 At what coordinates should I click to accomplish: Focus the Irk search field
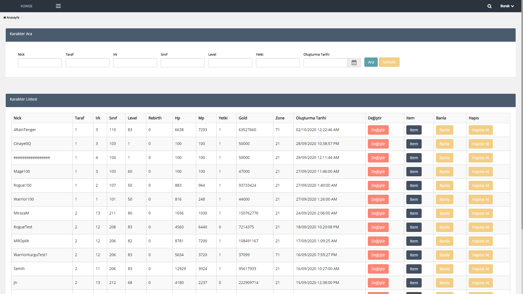tap(135, 63)
